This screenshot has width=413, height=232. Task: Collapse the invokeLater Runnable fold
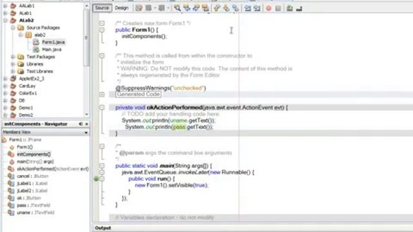tap(102, 172)
